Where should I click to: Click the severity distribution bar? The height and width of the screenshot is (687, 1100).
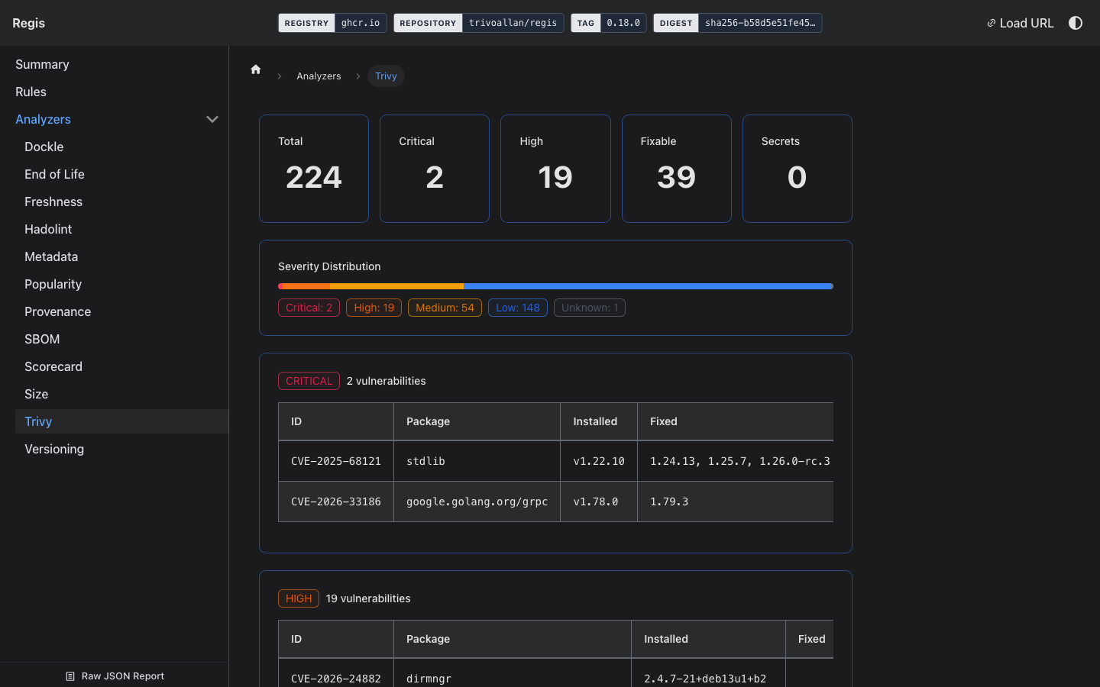555,286
